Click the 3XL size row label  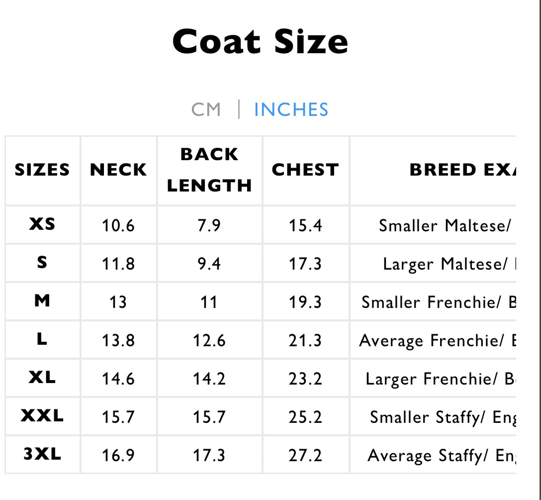tap(42, 454)
